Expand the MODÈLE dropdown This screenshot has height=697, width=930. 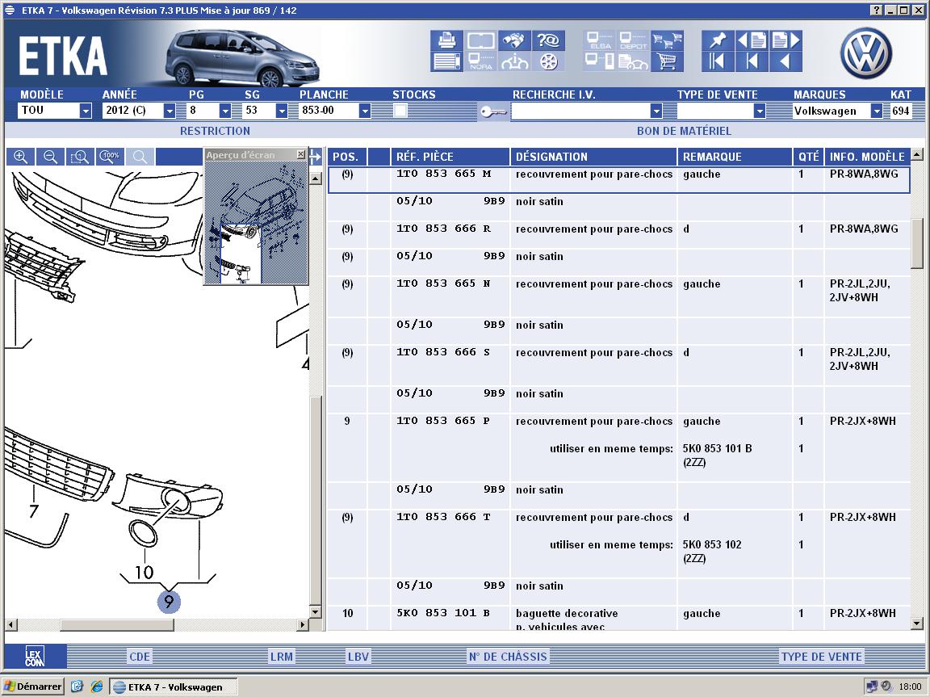(x=86, y=111)
